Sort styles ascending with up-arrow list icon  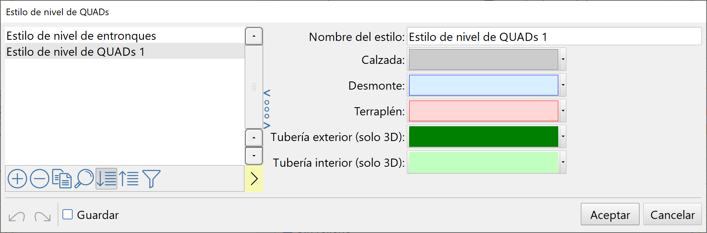[x=129, y=178]
